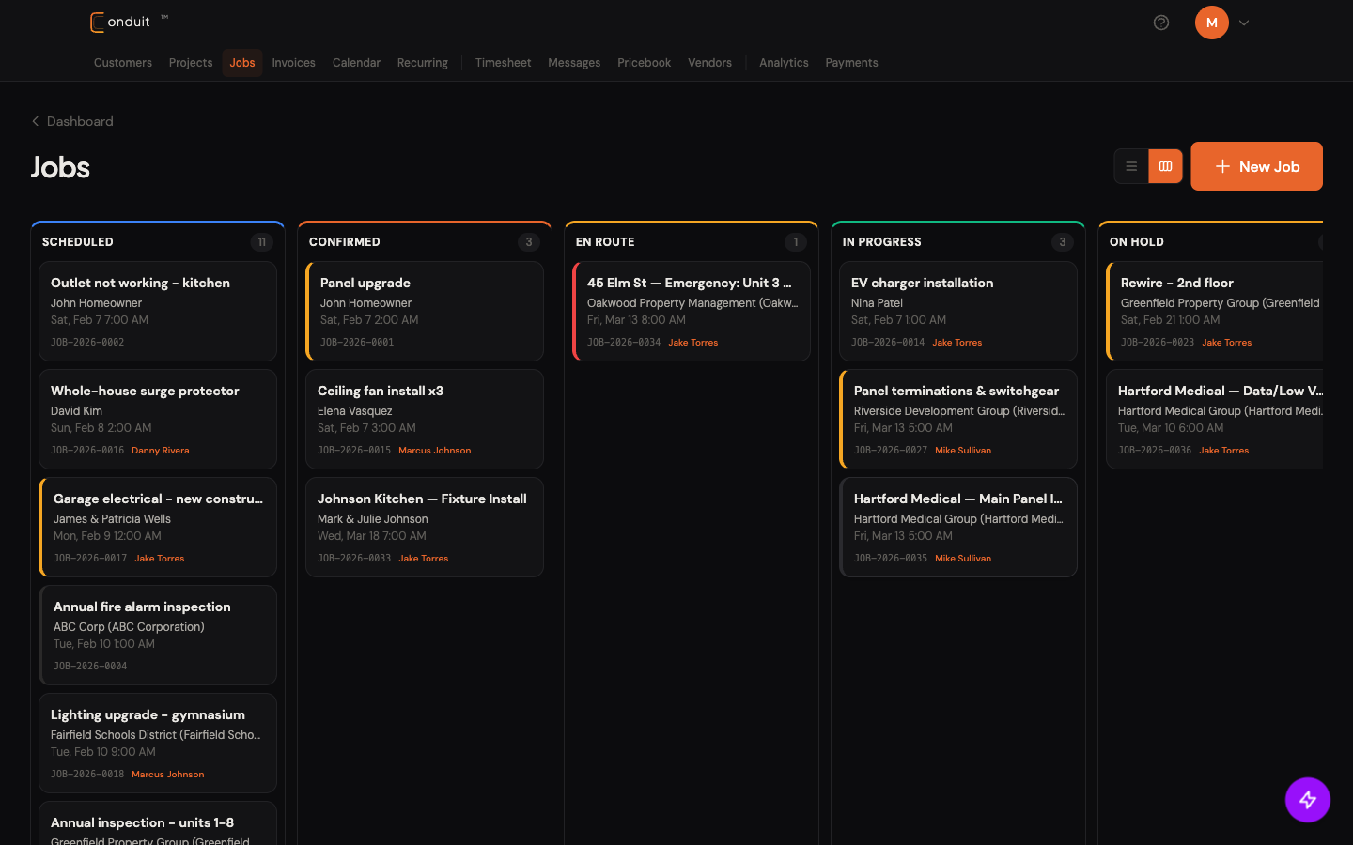Click the SCHEDULED column header
The image size is (1353, 845).
tap(78, 242)
